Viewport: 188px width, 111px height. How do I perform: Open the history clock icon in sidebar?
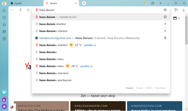click(x=4, y=18)
